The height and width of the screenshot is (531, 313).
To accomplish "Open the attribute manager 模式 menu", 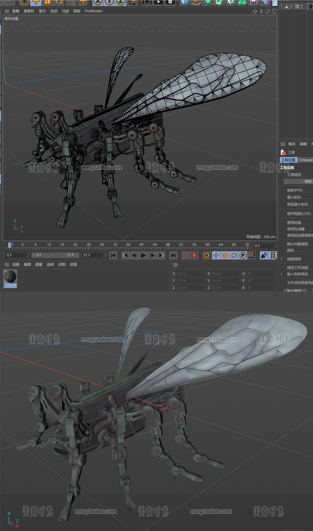I will point(292,144).
